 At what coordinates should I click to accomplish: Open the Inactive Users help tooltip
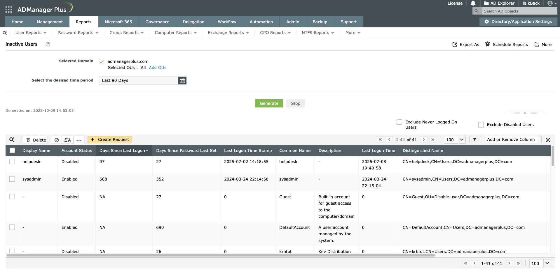(48, 44)
